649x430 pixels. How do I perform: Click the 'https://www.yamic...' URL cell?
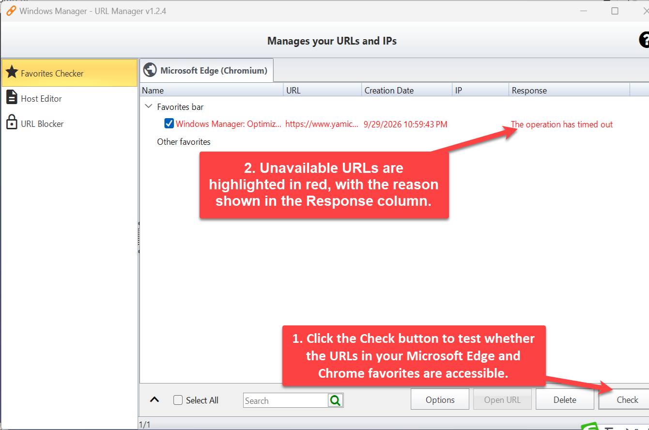pos(322,124)
